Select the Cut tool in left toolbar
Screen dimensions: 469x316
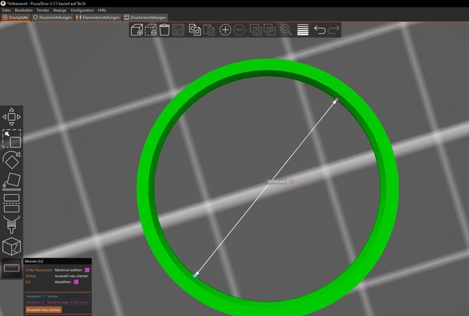pos(11,203)
